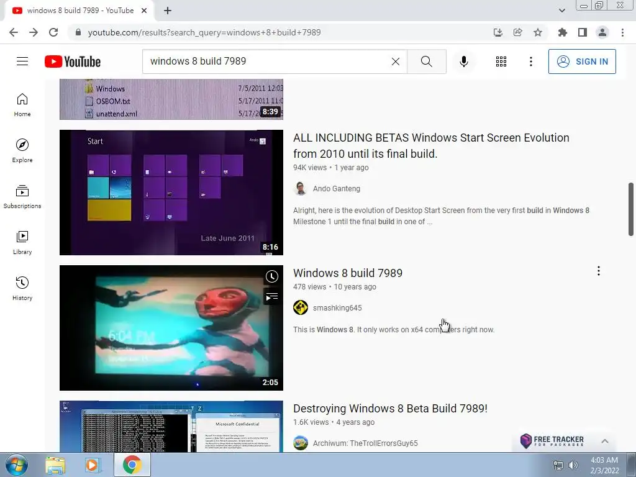Bookmark this page with star
The height and width of the screenshot is (477, 636).
pyautogui.click(x=538, y=32)
